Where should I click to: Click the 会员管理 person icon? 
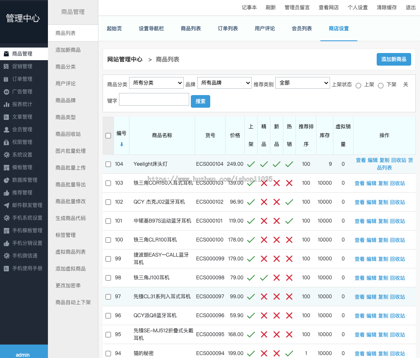click(6, 130)
